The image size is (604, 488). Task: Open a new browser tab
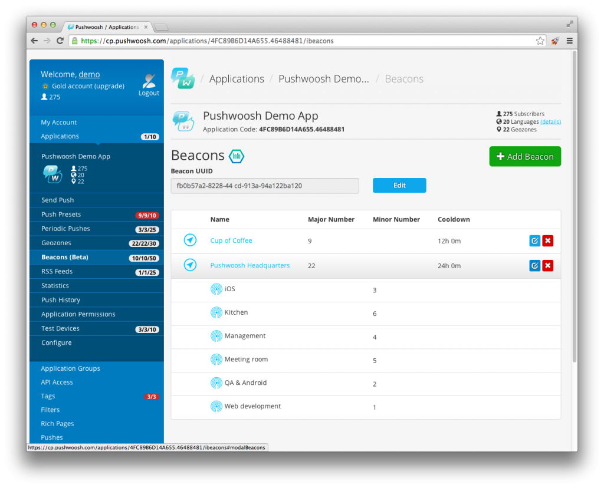click(x=161, y=27)
